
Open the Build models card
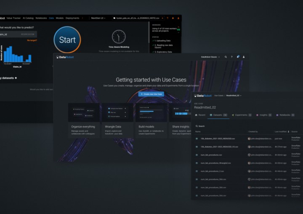click(x=151, y=120)
